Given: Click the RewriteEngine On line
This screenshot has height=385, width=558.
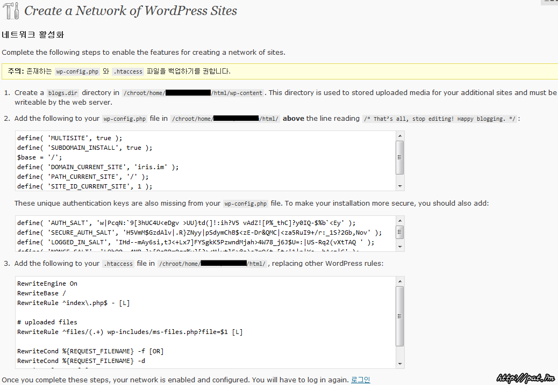Looking at the screenshot, I should (47, 284).
